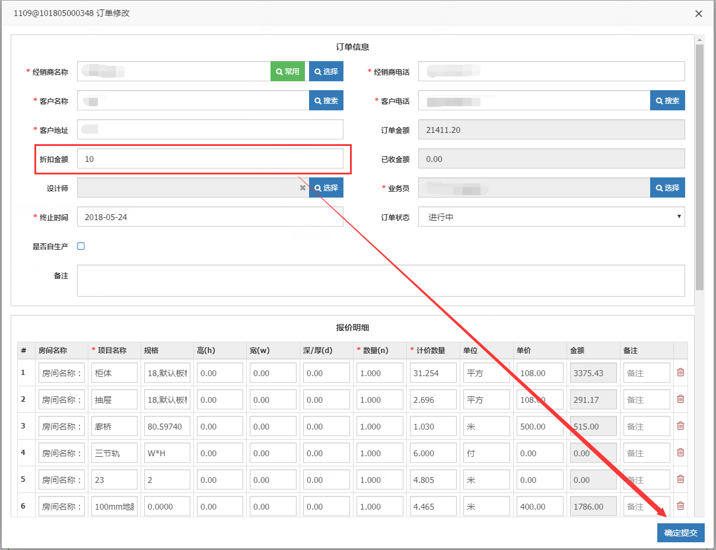Remove row 4 using trash icon
The image size is (716, 550).
point(680,453)
